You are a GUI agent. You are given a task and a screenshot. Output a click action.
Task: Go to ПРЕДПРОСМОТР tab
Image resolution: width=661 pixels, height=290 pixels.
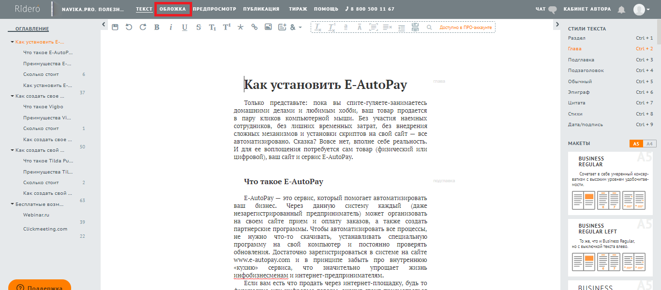pyautogui.click(x=214, y=9)
